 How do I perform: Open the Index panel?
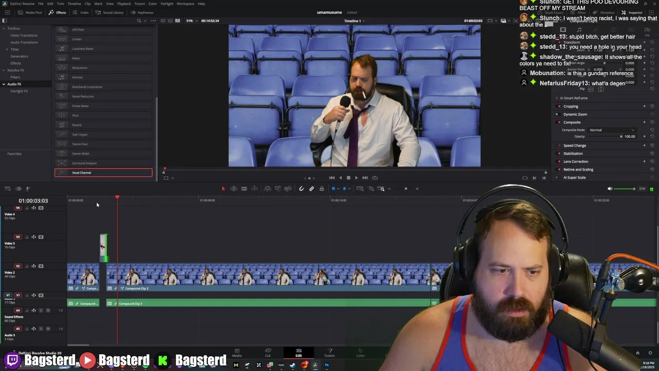point(81,12)
